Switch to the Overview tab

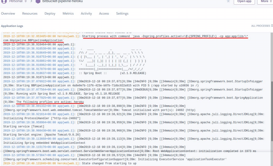click(x=8, y=14)
